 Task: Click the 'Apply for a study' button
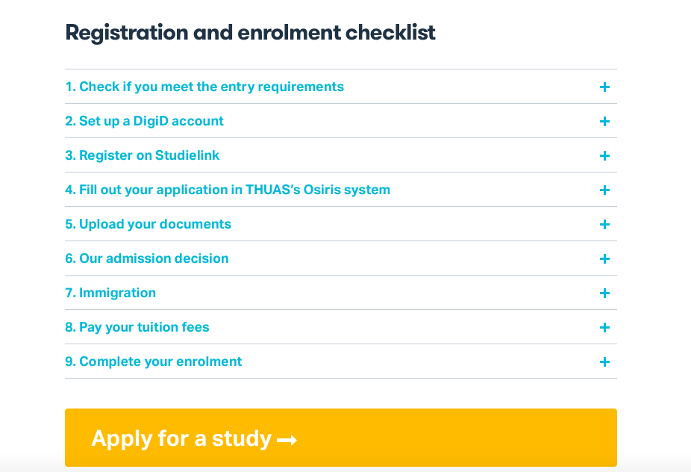point(341,438)
